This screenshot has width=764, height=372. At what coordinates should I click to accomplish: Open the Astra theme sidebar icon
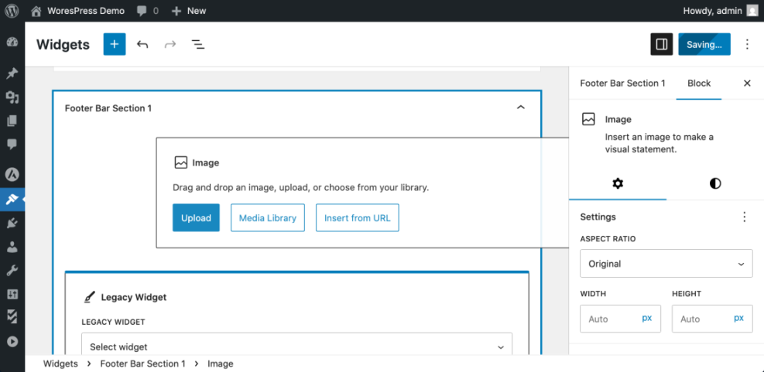point(12,174)
